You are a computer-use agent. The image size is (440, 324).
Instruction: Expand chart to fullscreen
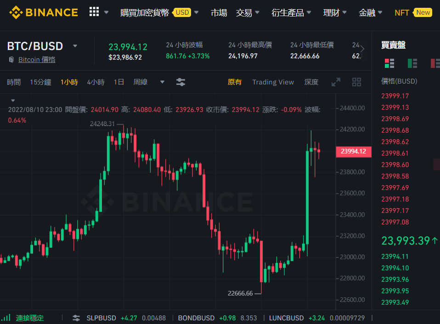coord(336,82)
